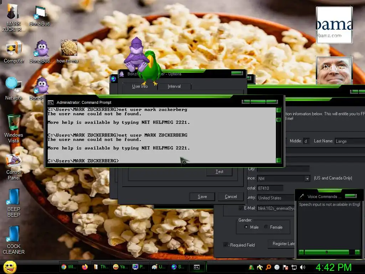The width and height of the screenshot is (365, 274).
Task: Click the Christmas tree tray icon
Action: pyautogui.click(x=251, y=267)
